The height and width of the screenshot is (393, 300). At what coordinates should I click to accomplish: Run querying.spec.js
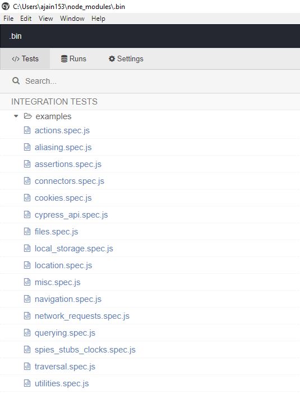(65, 333)
